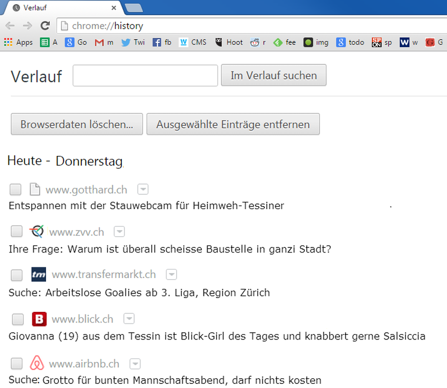This screenshot has height=388, width=447.
Task: Check the www.gotthard.ch history entry
Action: click(x=15, y=190)
